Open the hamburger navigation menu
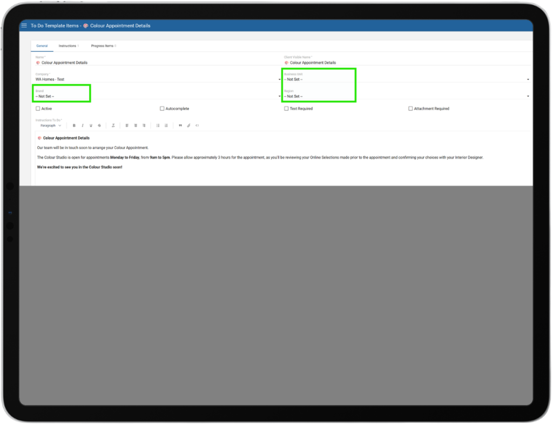The height and width of the screenshot is (425, 553). pyautogui.click(x=24, y=25)
